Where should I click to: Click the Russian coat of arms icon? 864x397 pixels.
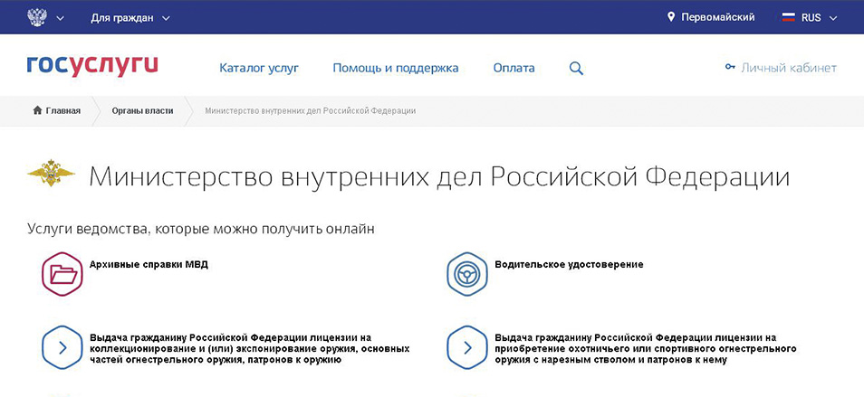tap(37, 17)
